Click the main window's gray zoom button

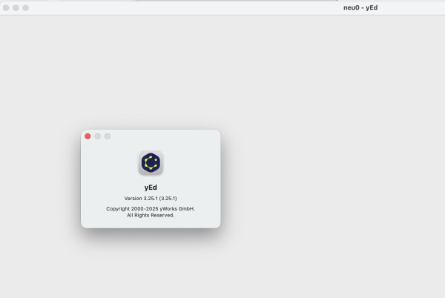coord(25,7)
